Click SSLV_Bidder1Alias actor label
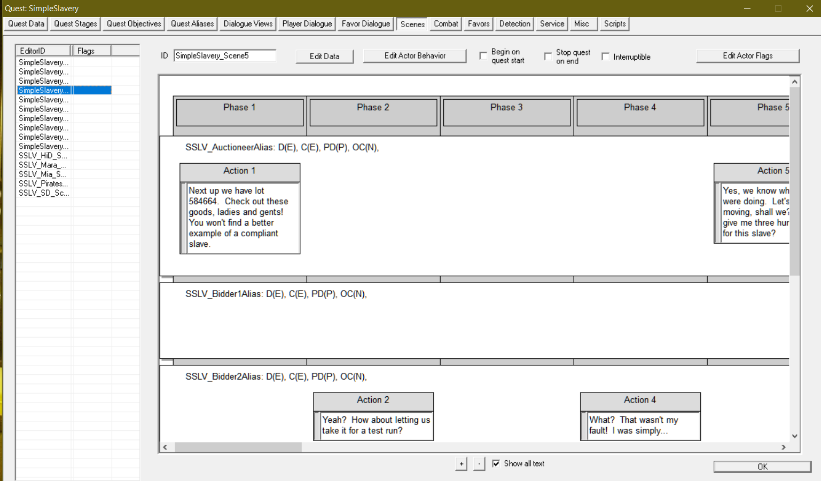This screenshot has height=481, width=821. click(276, 294)
